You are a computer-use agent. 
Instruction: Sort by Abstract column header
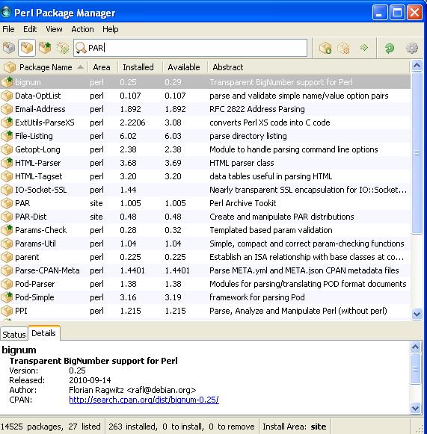pos(308,67)
